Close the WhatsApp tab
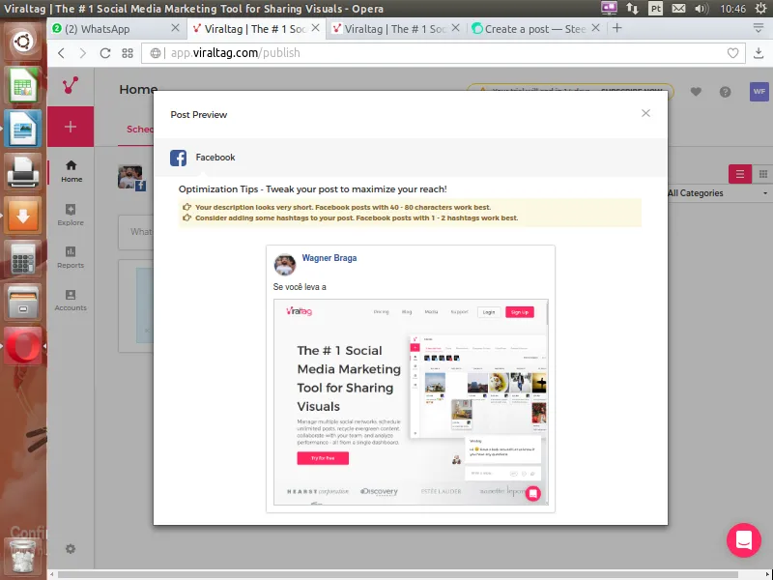The height and width of the screenshot is (580, 773). pyautogui.click(x=175, y=28)
